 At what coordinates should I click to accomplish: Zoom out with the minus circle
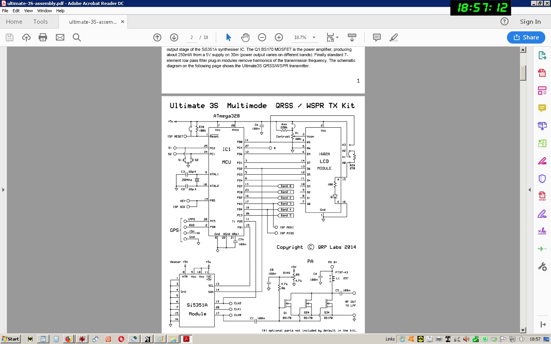click(262, 37)
